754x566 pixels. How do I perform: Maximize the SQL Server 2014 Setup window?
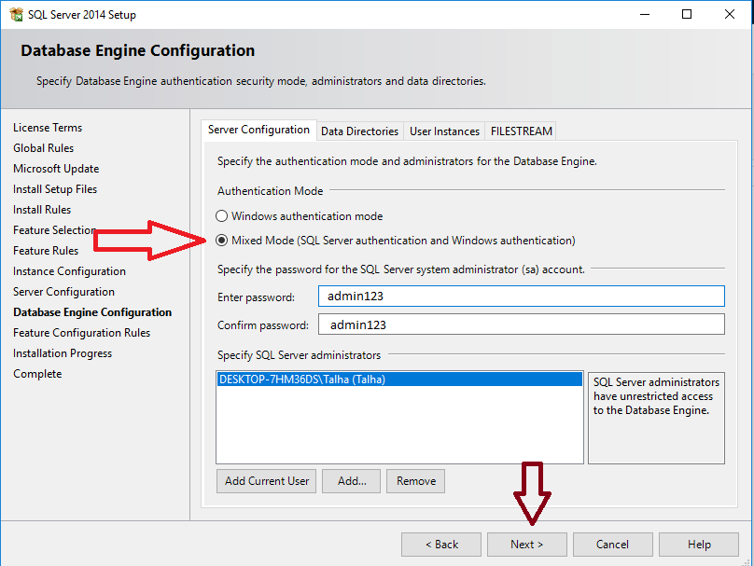click(687, 14)
